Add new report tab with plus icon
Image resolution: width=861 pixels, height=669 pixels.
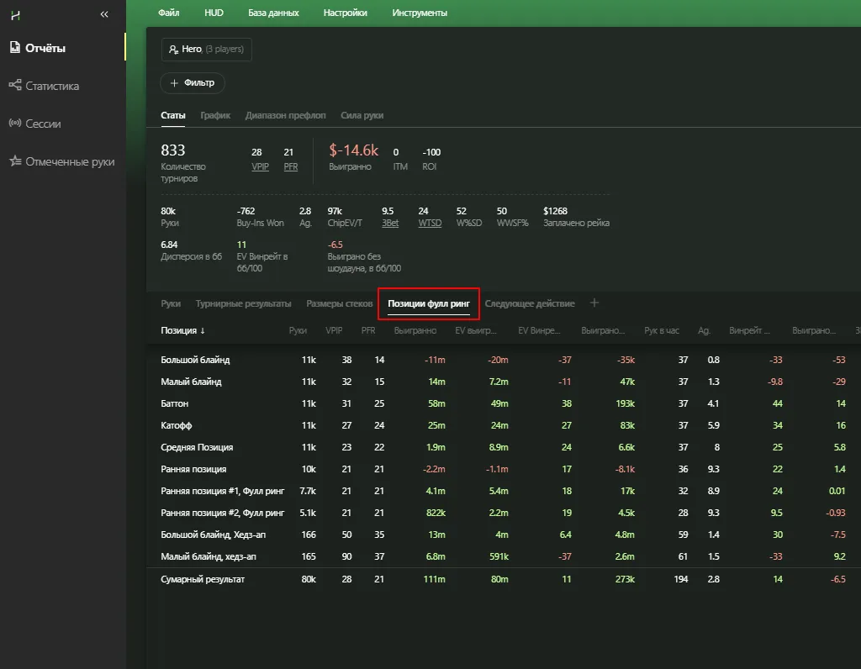pos(594,303)
